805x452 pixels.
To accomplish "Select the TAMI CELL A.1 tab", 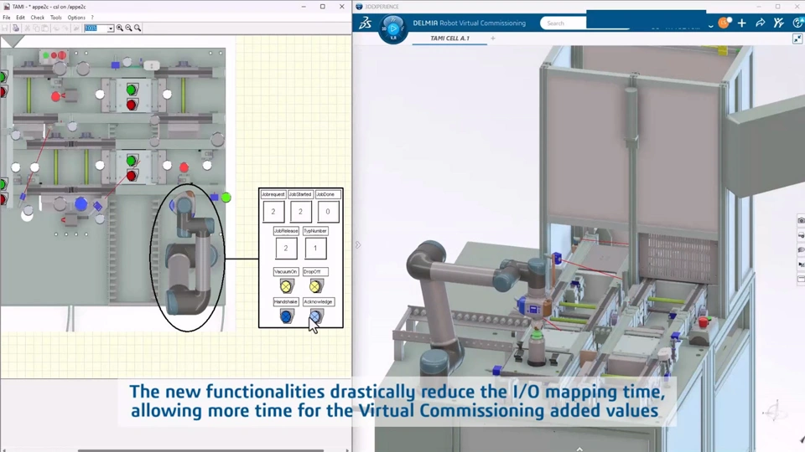I will 449,39.
